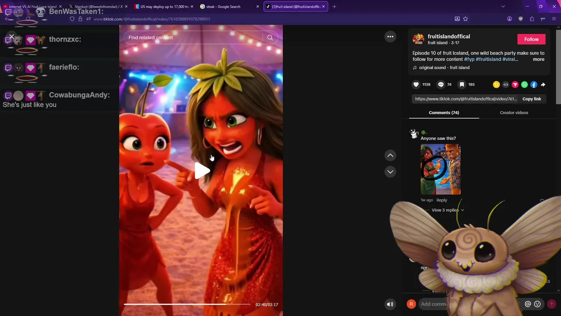Follow fruitislandoffical

click(531, 39)
